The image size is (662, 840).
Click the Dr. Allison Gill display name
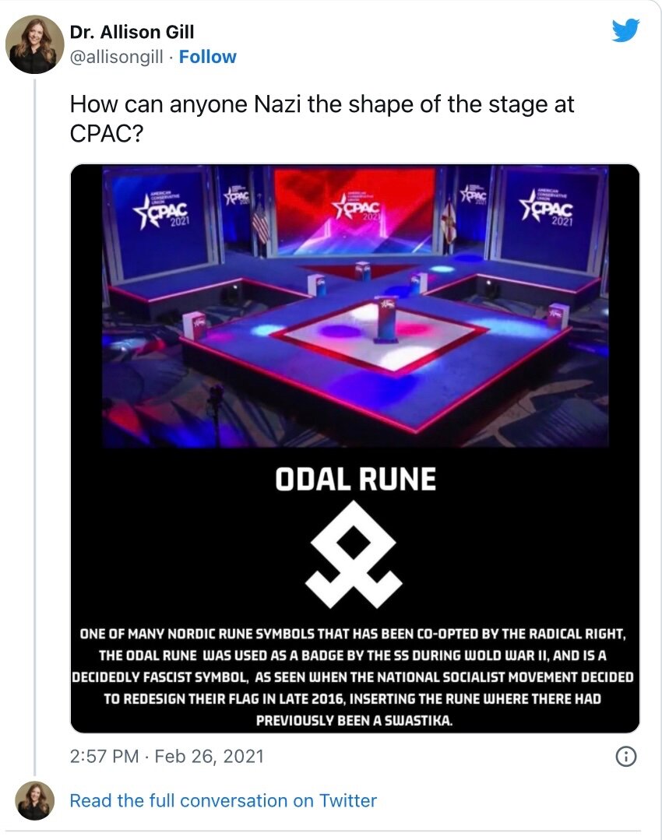coord(132,33)
